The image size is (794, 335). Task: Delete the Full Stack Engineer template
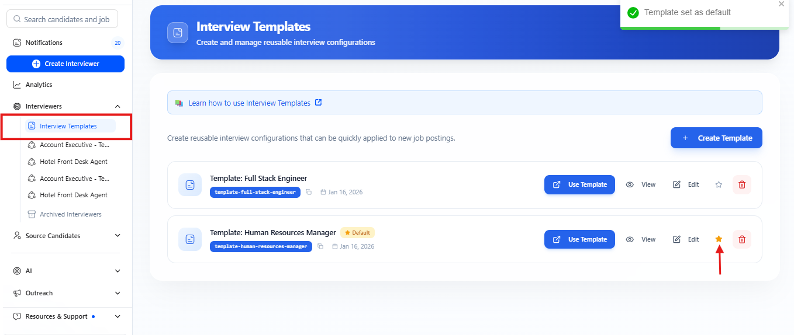(741, 184)
